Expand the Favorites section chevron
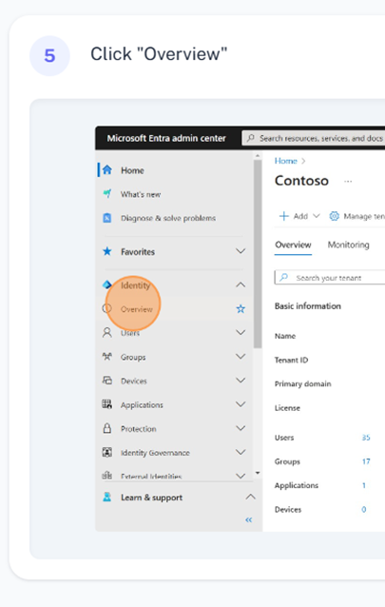385x607 pixels. point(241,251)
